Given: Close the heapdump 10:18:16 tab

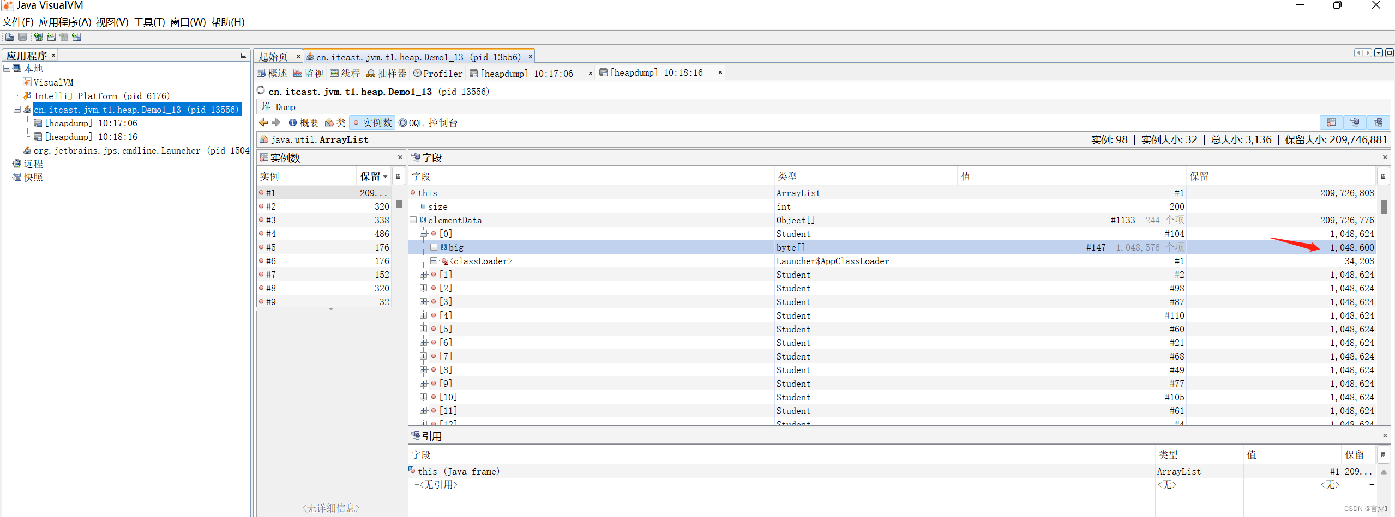Looking at the screenshot, I should pyautogui.click(x=720, y=72).
